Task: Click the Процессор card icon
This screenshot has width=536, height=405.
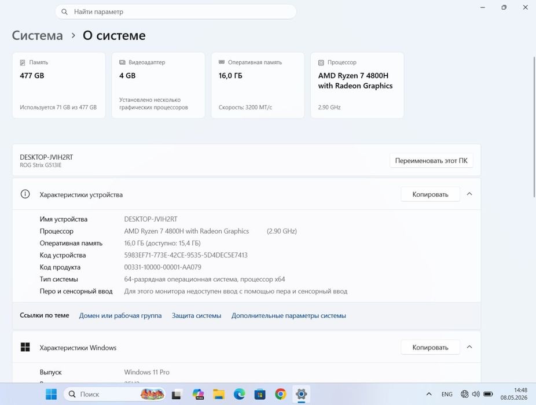Action: click(321, 62)
